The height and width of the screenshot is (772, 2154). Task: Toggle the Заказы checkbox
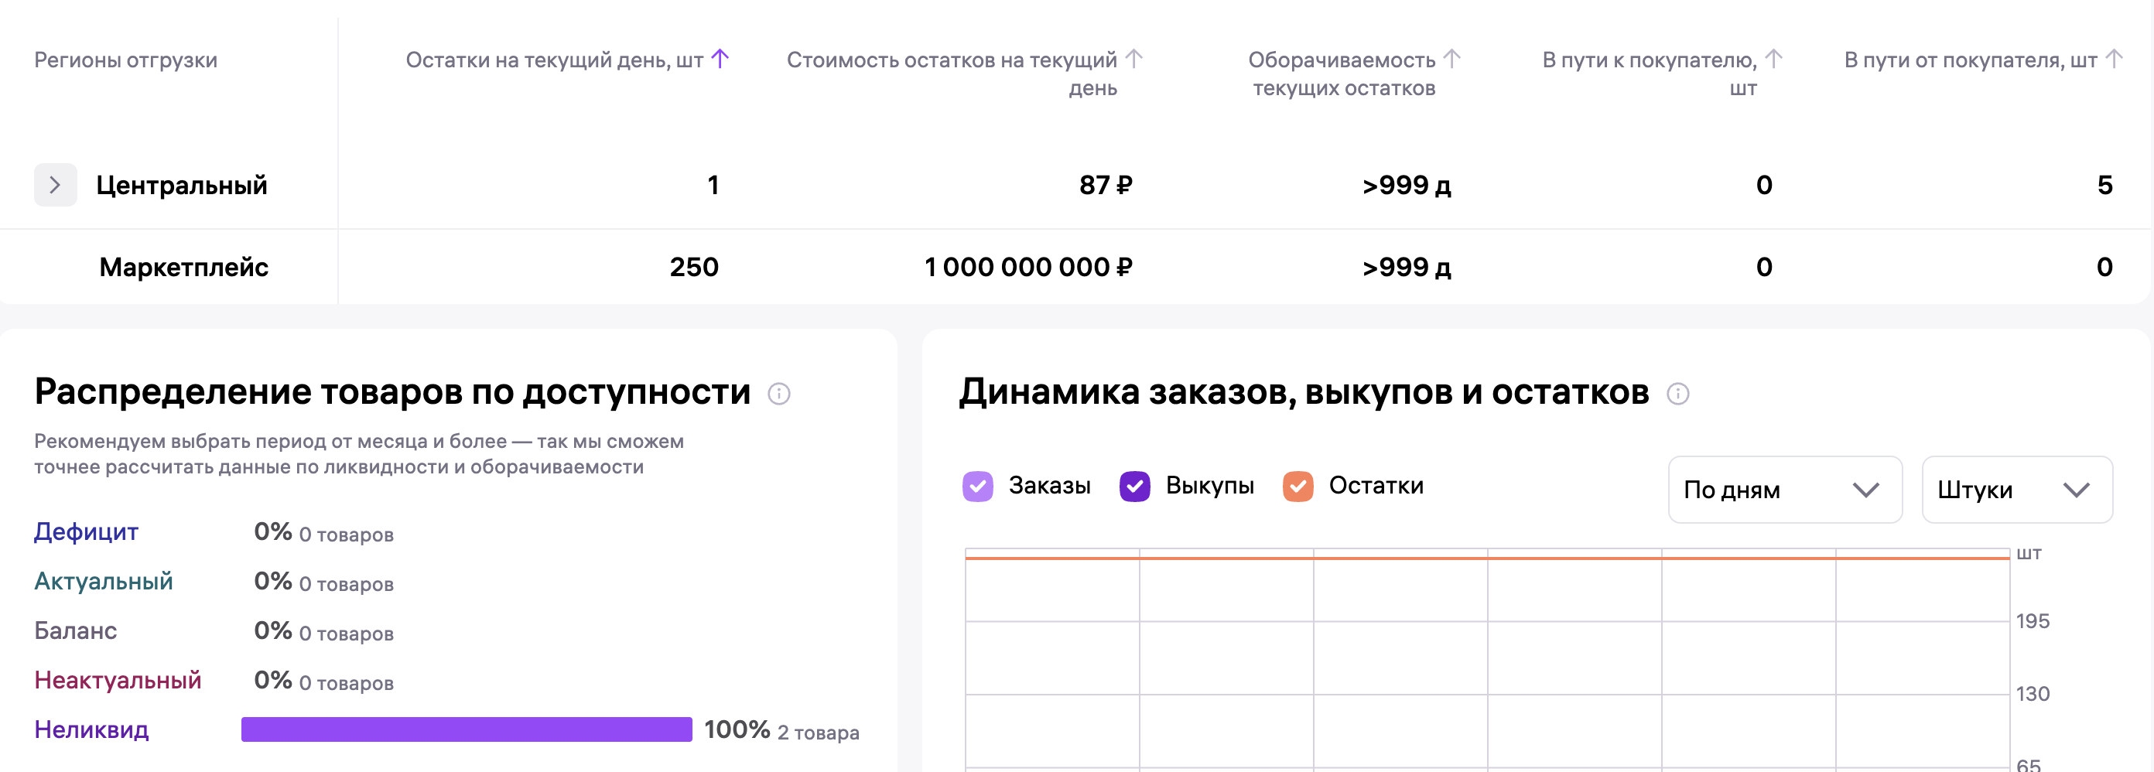(977, 486)
